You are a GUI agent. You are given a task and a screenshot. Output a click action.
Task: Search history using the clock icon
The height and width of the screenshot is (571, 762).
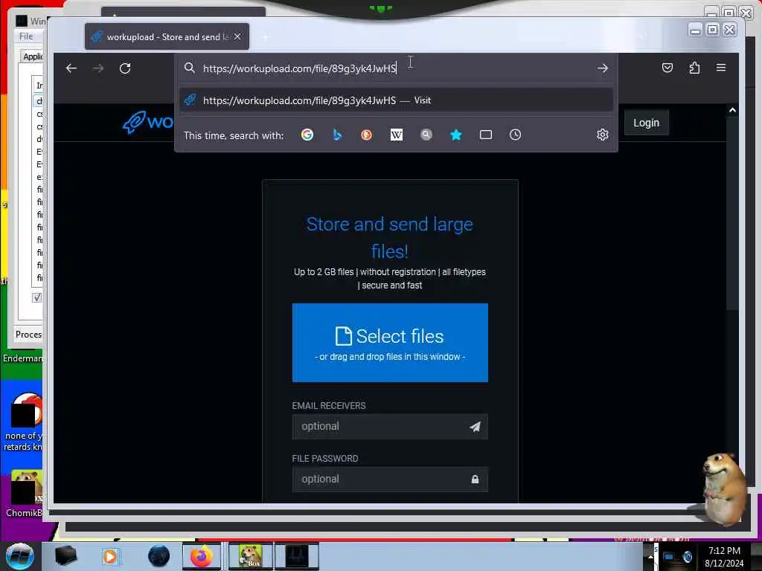(x=515, y=135)
